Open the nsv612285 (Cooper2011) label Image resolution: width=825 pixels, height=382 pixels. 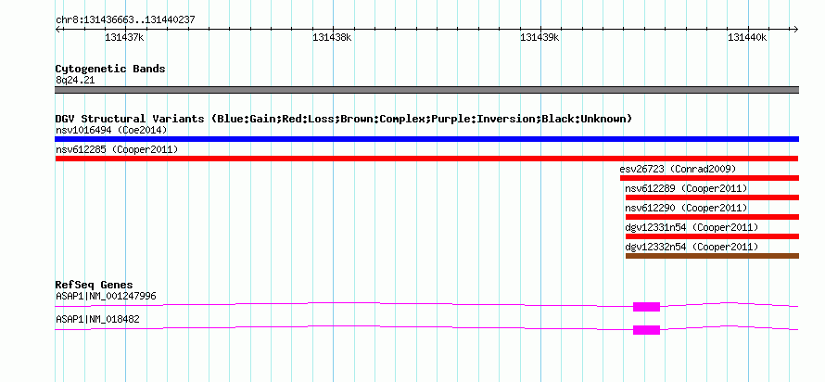tap(117, 149)
